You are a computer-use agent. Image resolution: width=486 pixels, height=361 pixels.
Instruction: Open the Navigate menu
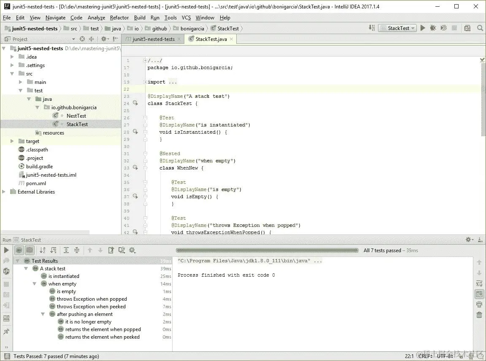[x=56, y=18]
